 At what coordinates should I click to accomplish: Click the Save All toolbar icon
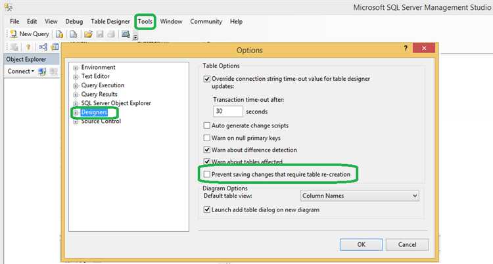click(x=111, y=34)
